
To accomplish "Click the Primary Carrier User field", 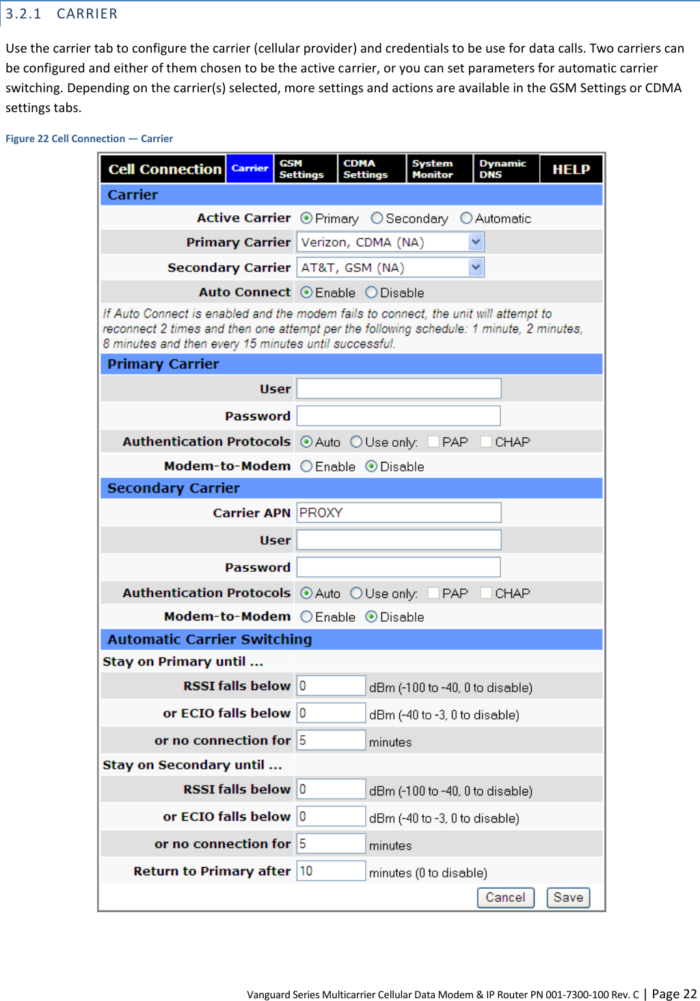I will point(399,388).
